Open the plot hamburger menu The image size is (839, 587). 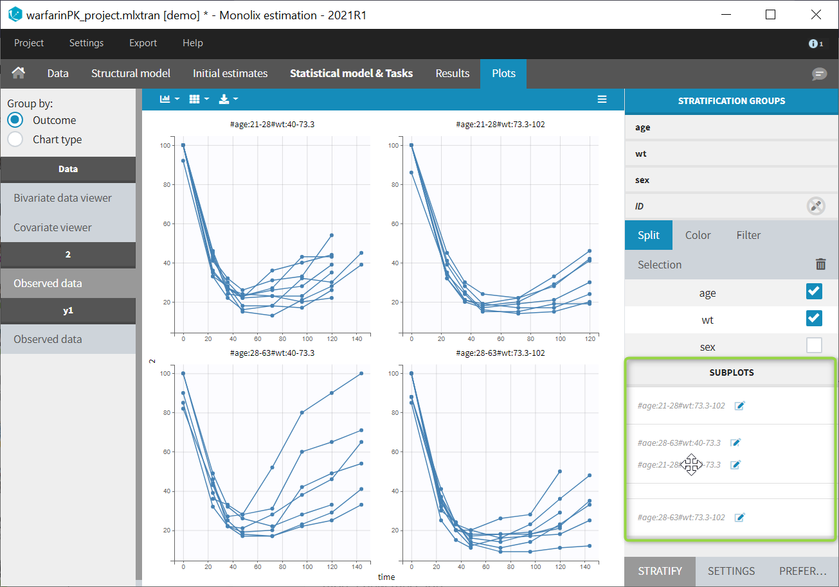point(602,99)
